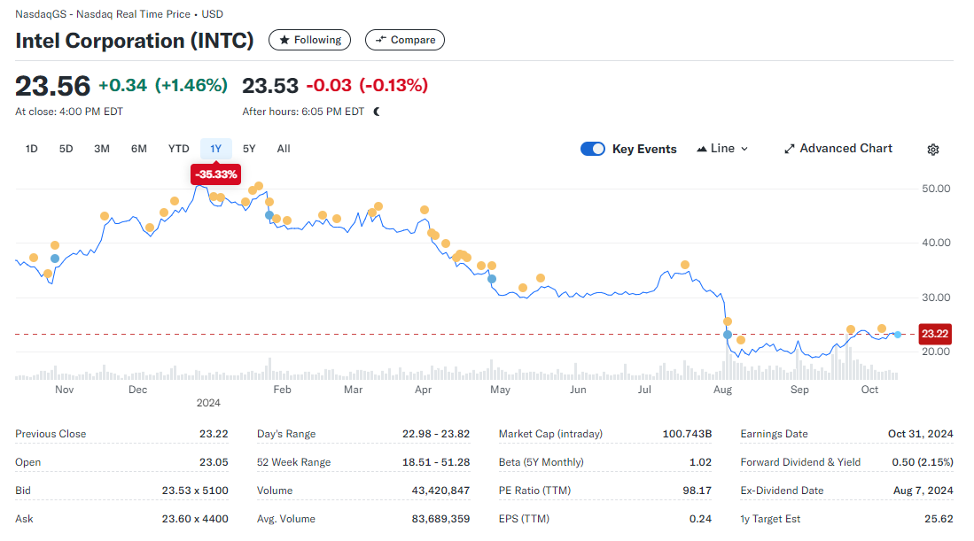Toggle the Key Events switch off

click(x=593, y=149)
